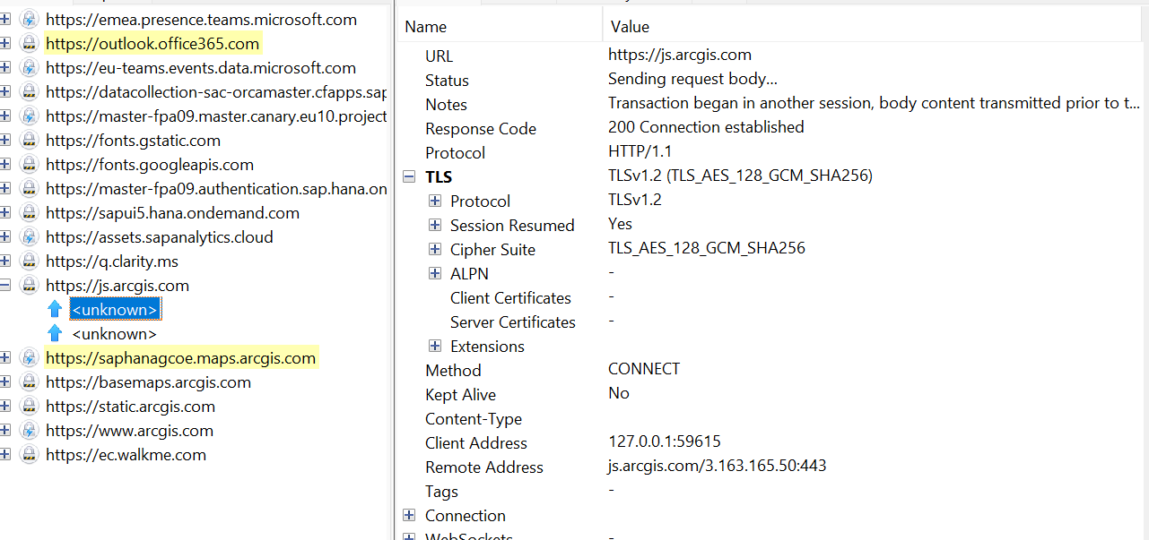The image size is (1149, 540).
Task: Expand the Extensions row under TLS
Action: coord(435,347)
